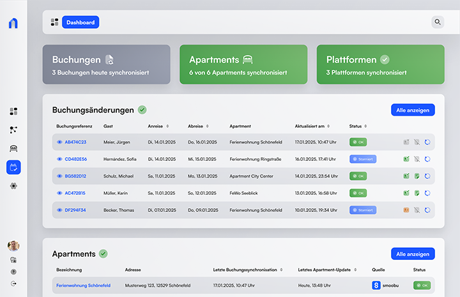Click the logout icon in sidebar

[x=13, y=283]
